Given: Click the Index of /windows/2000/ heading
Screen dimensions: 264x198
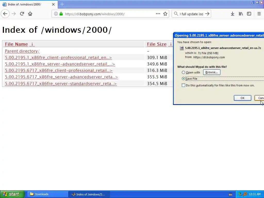Looking at the screenshot, I should click(57, 30).
